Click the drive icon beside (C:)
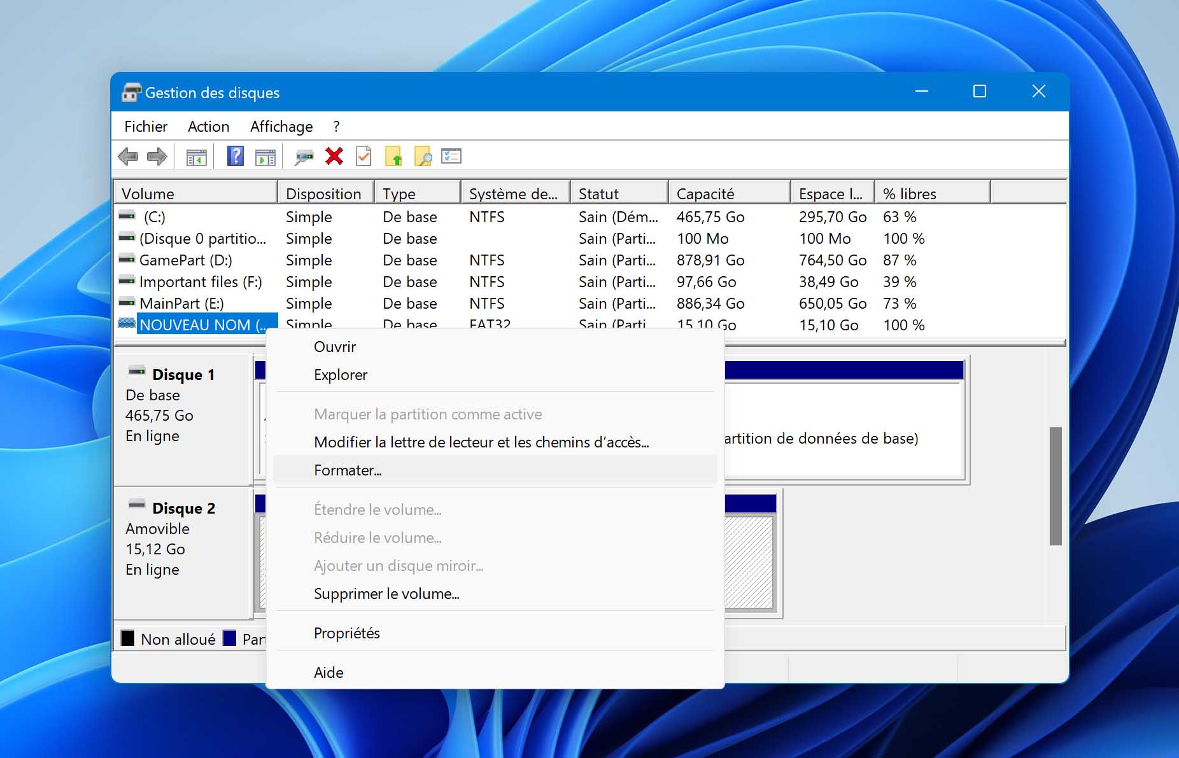The width and height of the screenshot is (1179, 758). pyautogui.click(x=127, y=216)
